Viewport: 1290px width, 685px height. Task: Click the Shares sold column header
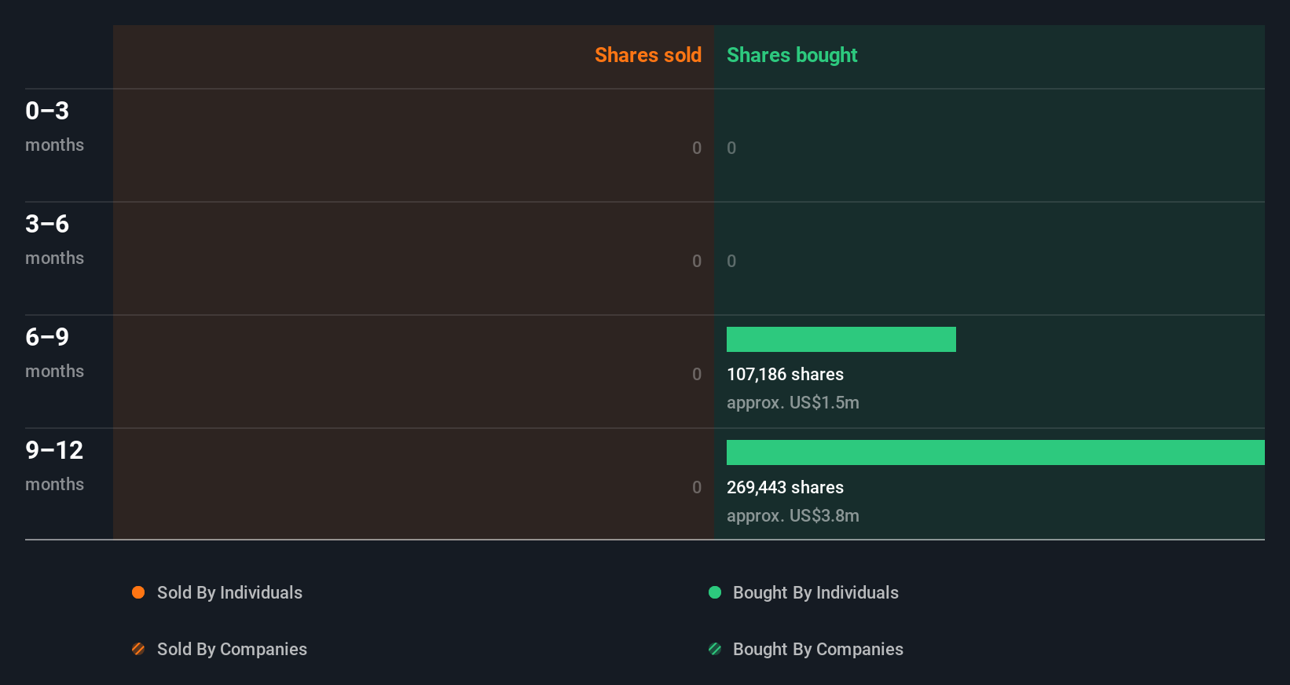(x=647, y=55)
